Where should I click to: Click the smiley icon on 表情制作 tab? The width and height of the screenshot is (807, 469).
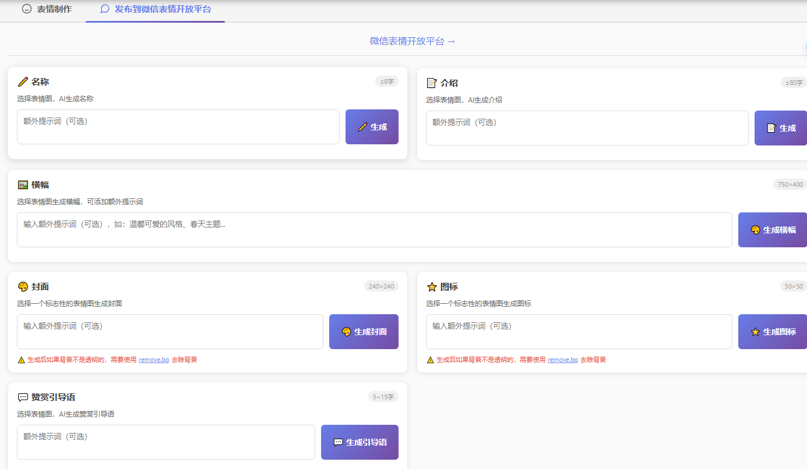tap(27, 9)
